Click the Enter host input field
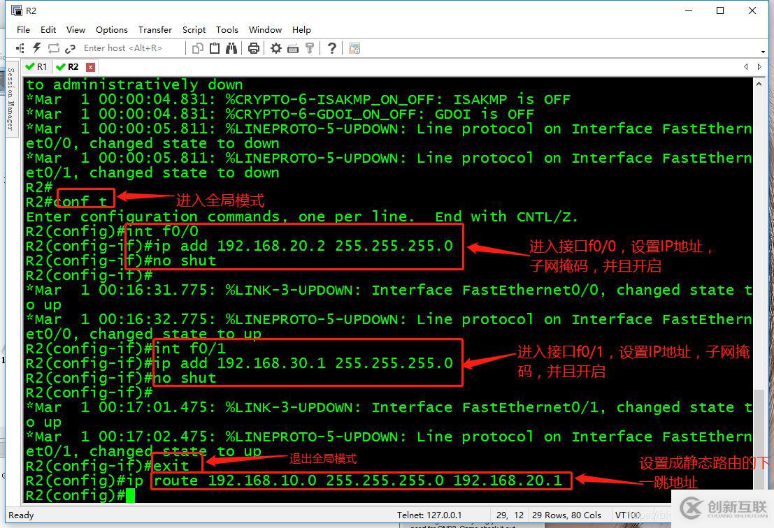 129,48
